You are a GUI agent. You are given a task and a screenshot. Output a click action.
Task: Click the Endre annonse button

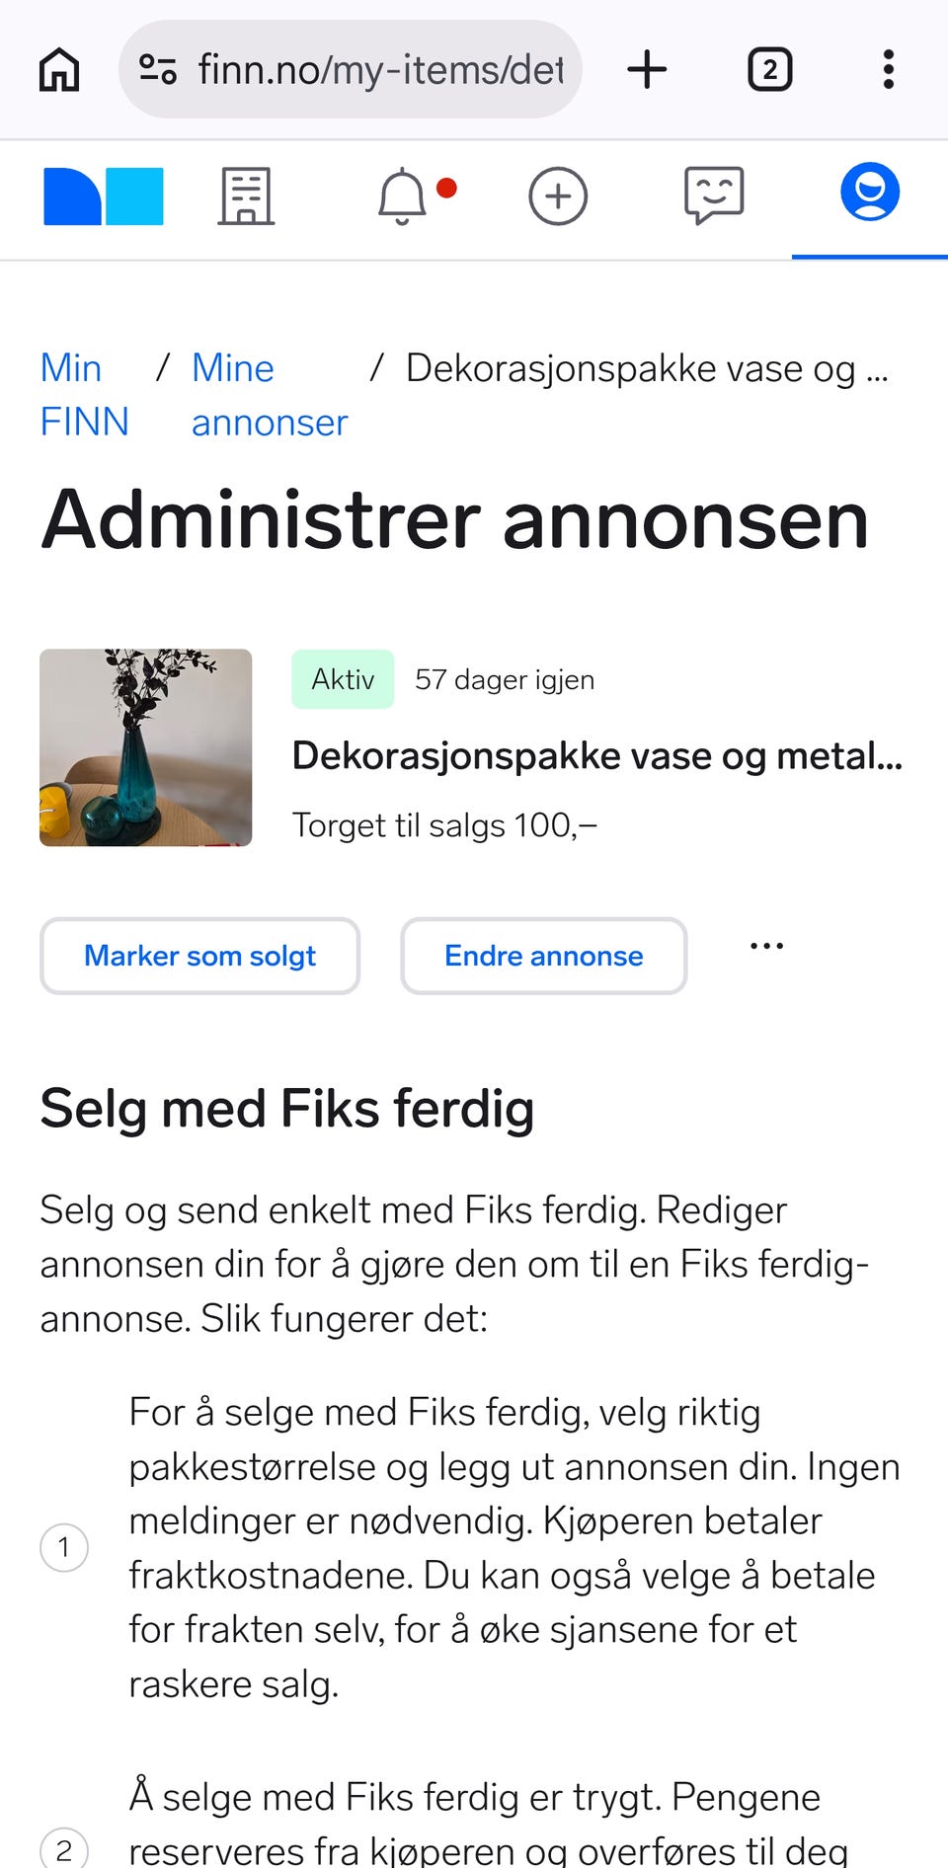(543, 956)
